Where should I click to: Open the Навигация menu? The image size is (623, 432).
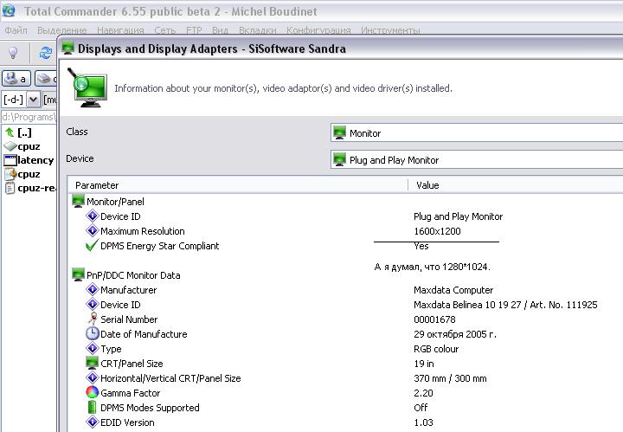tap(120, 30)
